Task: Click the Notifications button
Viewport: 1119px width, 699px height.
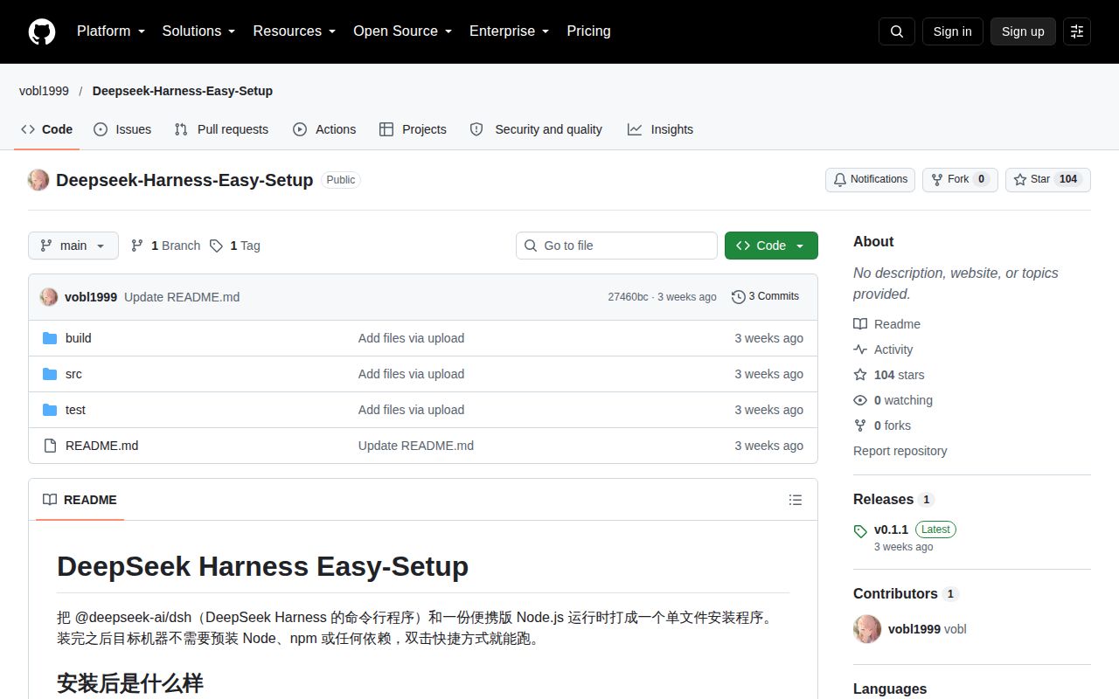Action: [870, 180]
